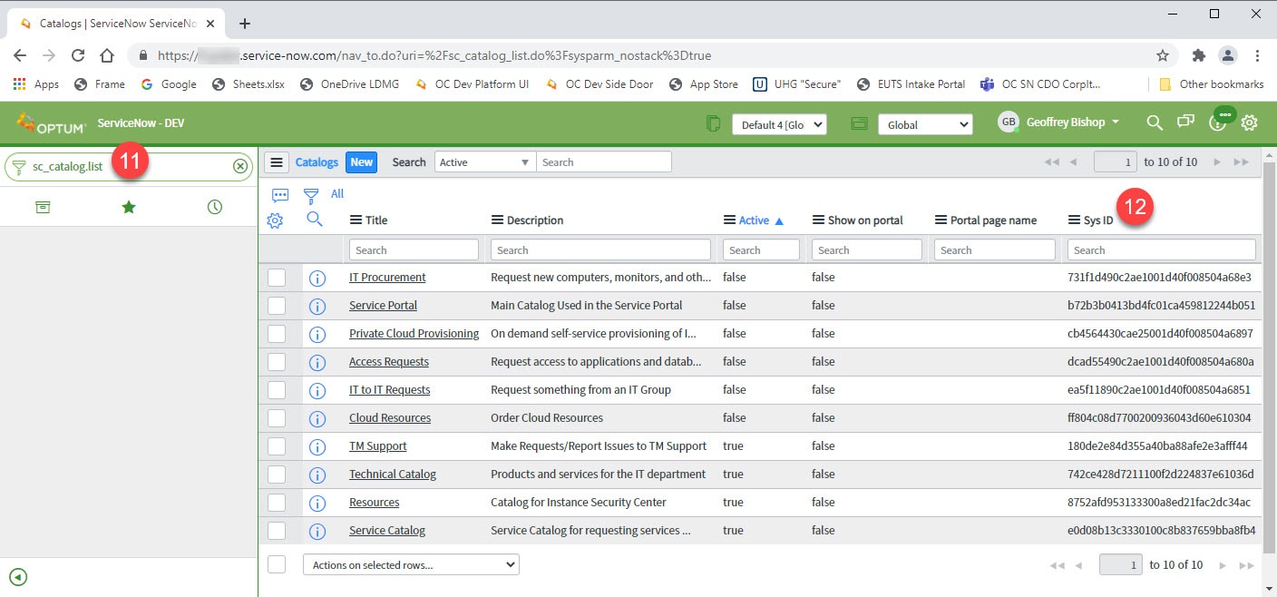Open the Access Requests catalog link
Image resolution: width=1277 pixels, height=597 pixels.
(x=389, y=362)
